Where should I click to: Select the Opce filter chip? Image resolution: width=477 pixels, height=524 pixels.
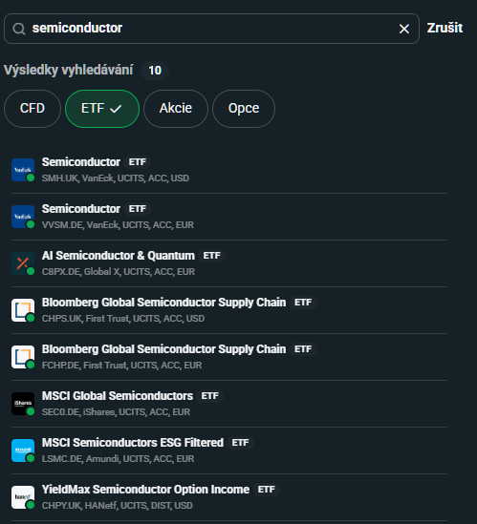click(x=244, y=109)
